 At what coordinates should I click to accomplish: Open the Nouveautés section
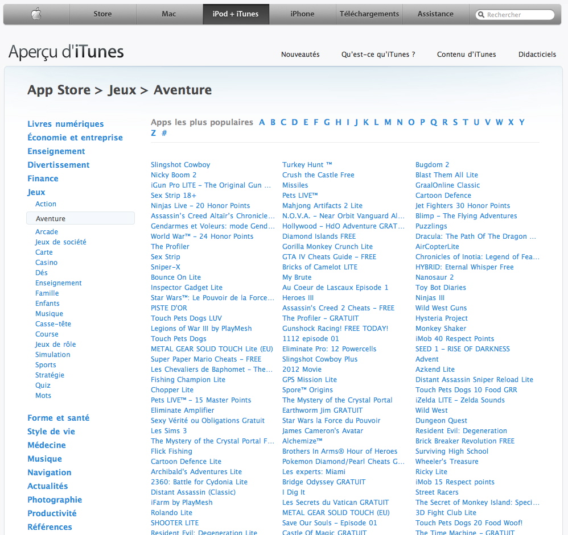(301, 55)
